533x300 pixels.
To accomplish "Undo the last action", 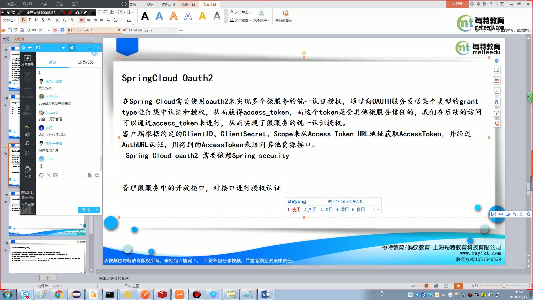I will tap(34, 30).
